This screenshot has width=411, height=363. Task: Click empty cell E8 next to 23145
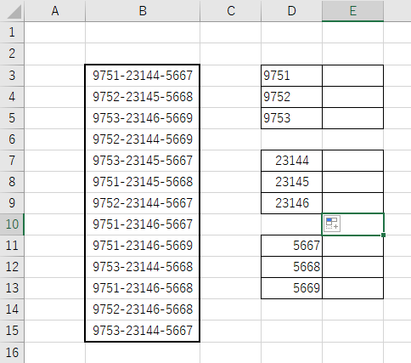click(x=352, y=182)
